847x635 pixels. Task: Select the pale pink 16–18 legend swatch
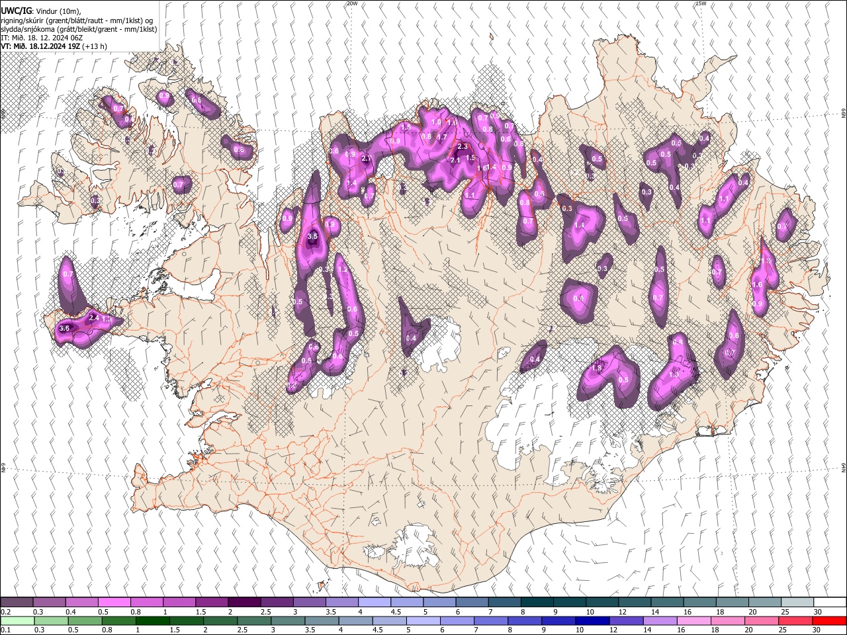[x=693, y=621]
